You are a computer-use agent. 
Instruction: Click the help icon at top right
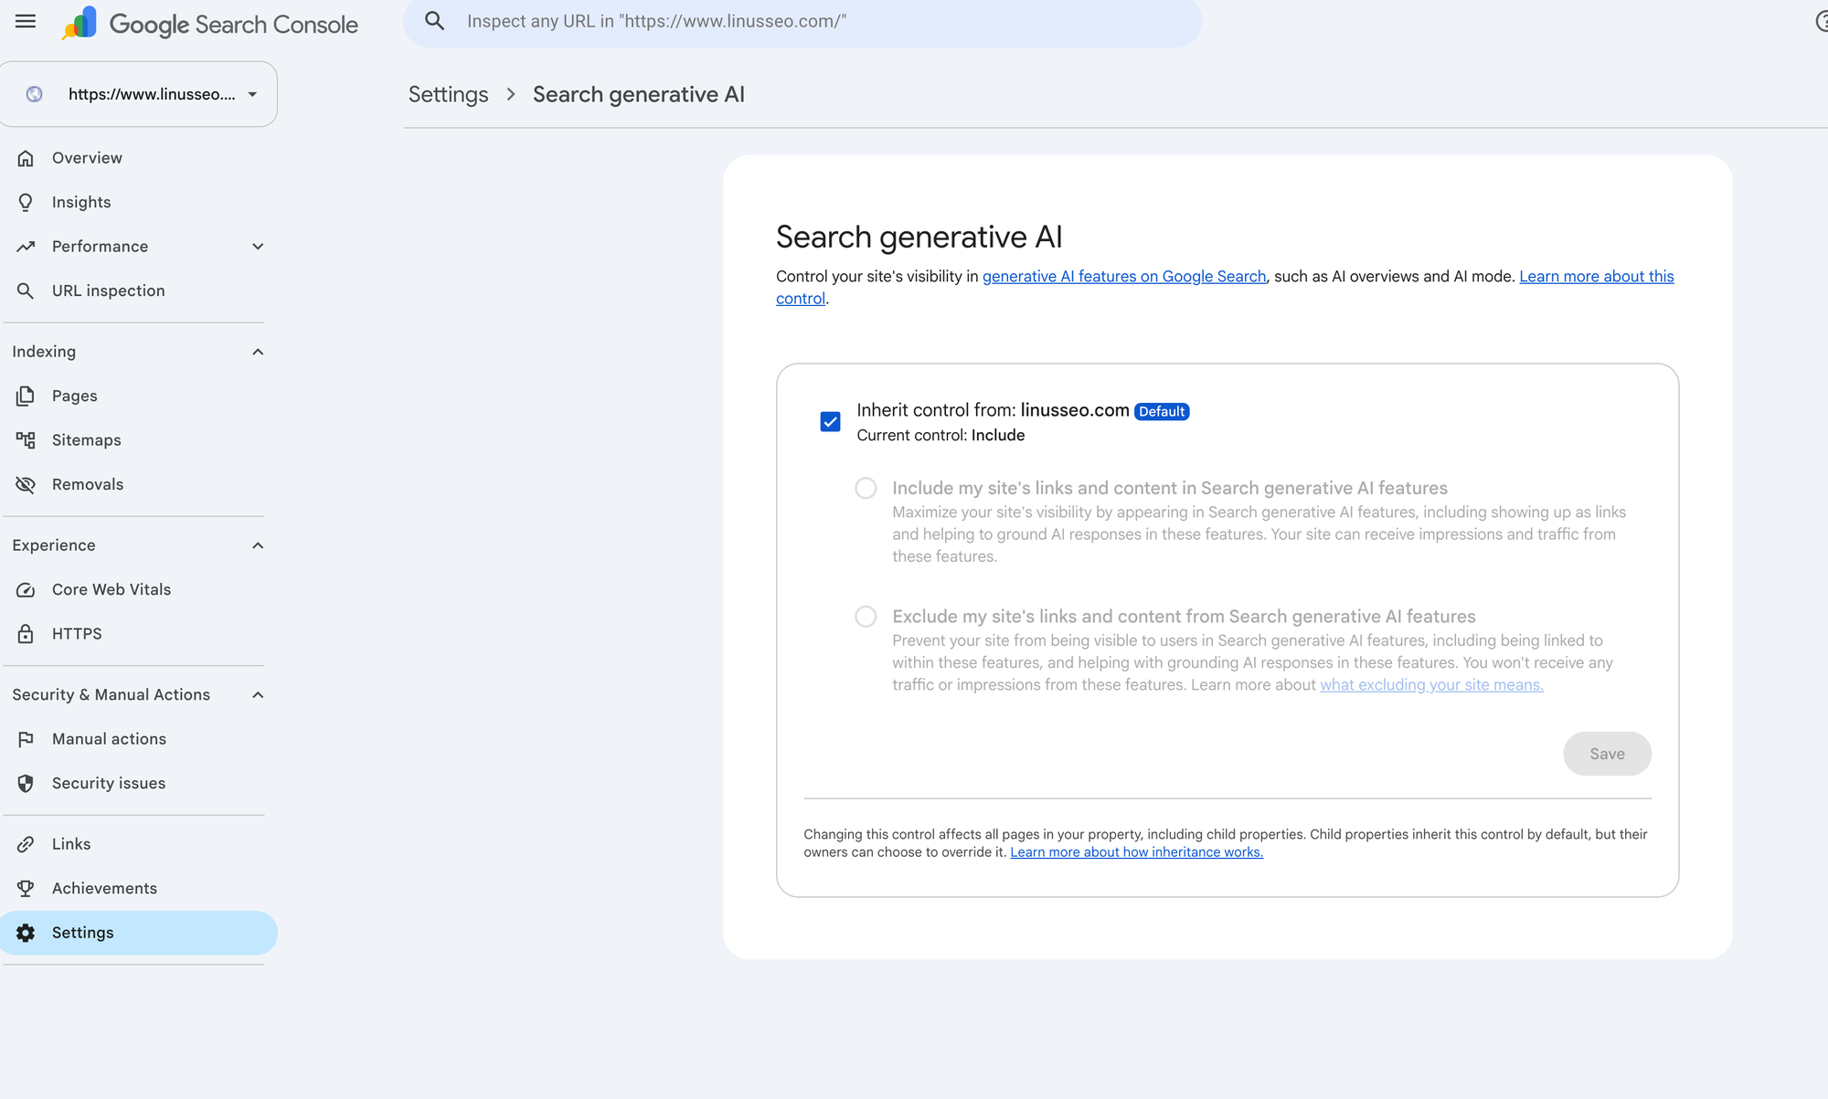tap(1822, 21)
